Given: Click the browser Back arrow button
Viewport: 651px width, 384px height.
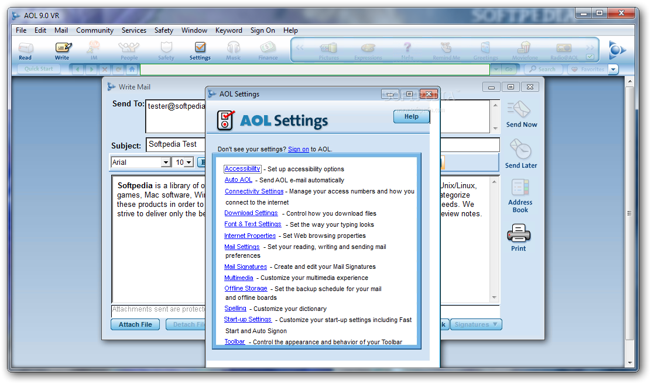Looking at the screenshot, I should tap(77, 69).
